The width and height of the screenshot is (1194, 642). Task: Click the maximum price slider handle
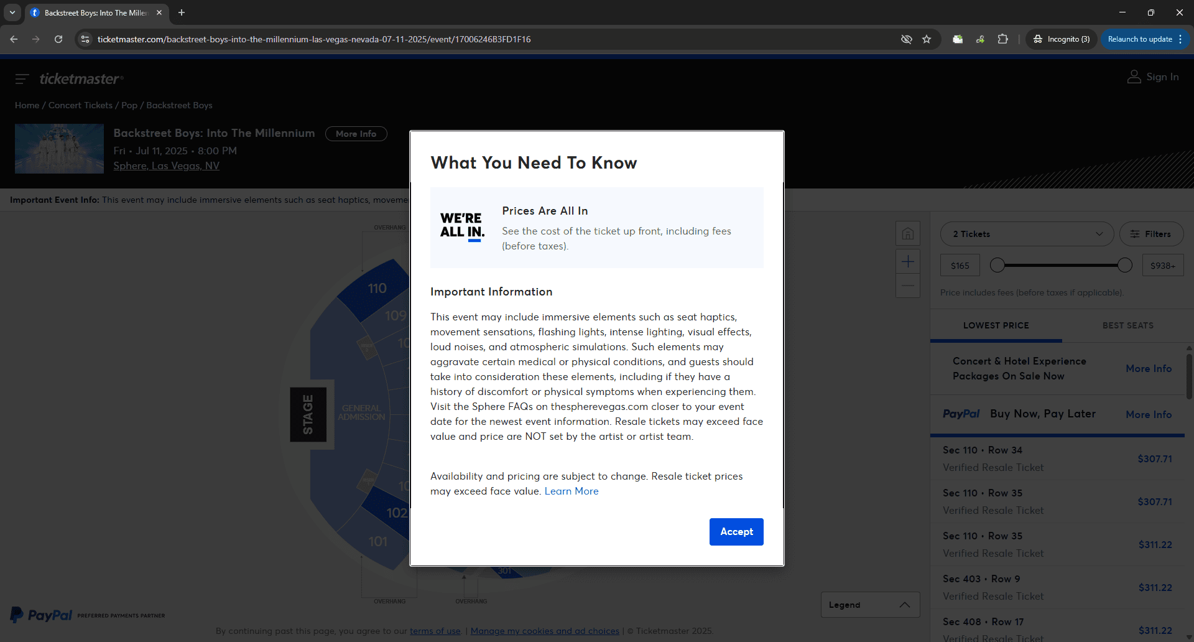tap(1125, 266)
